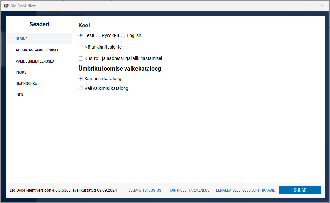Minimize the DigiDoc4 klient window
This screenshot has width=330, height=203.
[293, 6]
